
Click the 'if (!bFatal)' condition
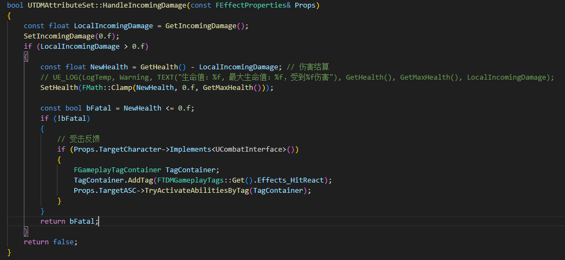(65, 118)
